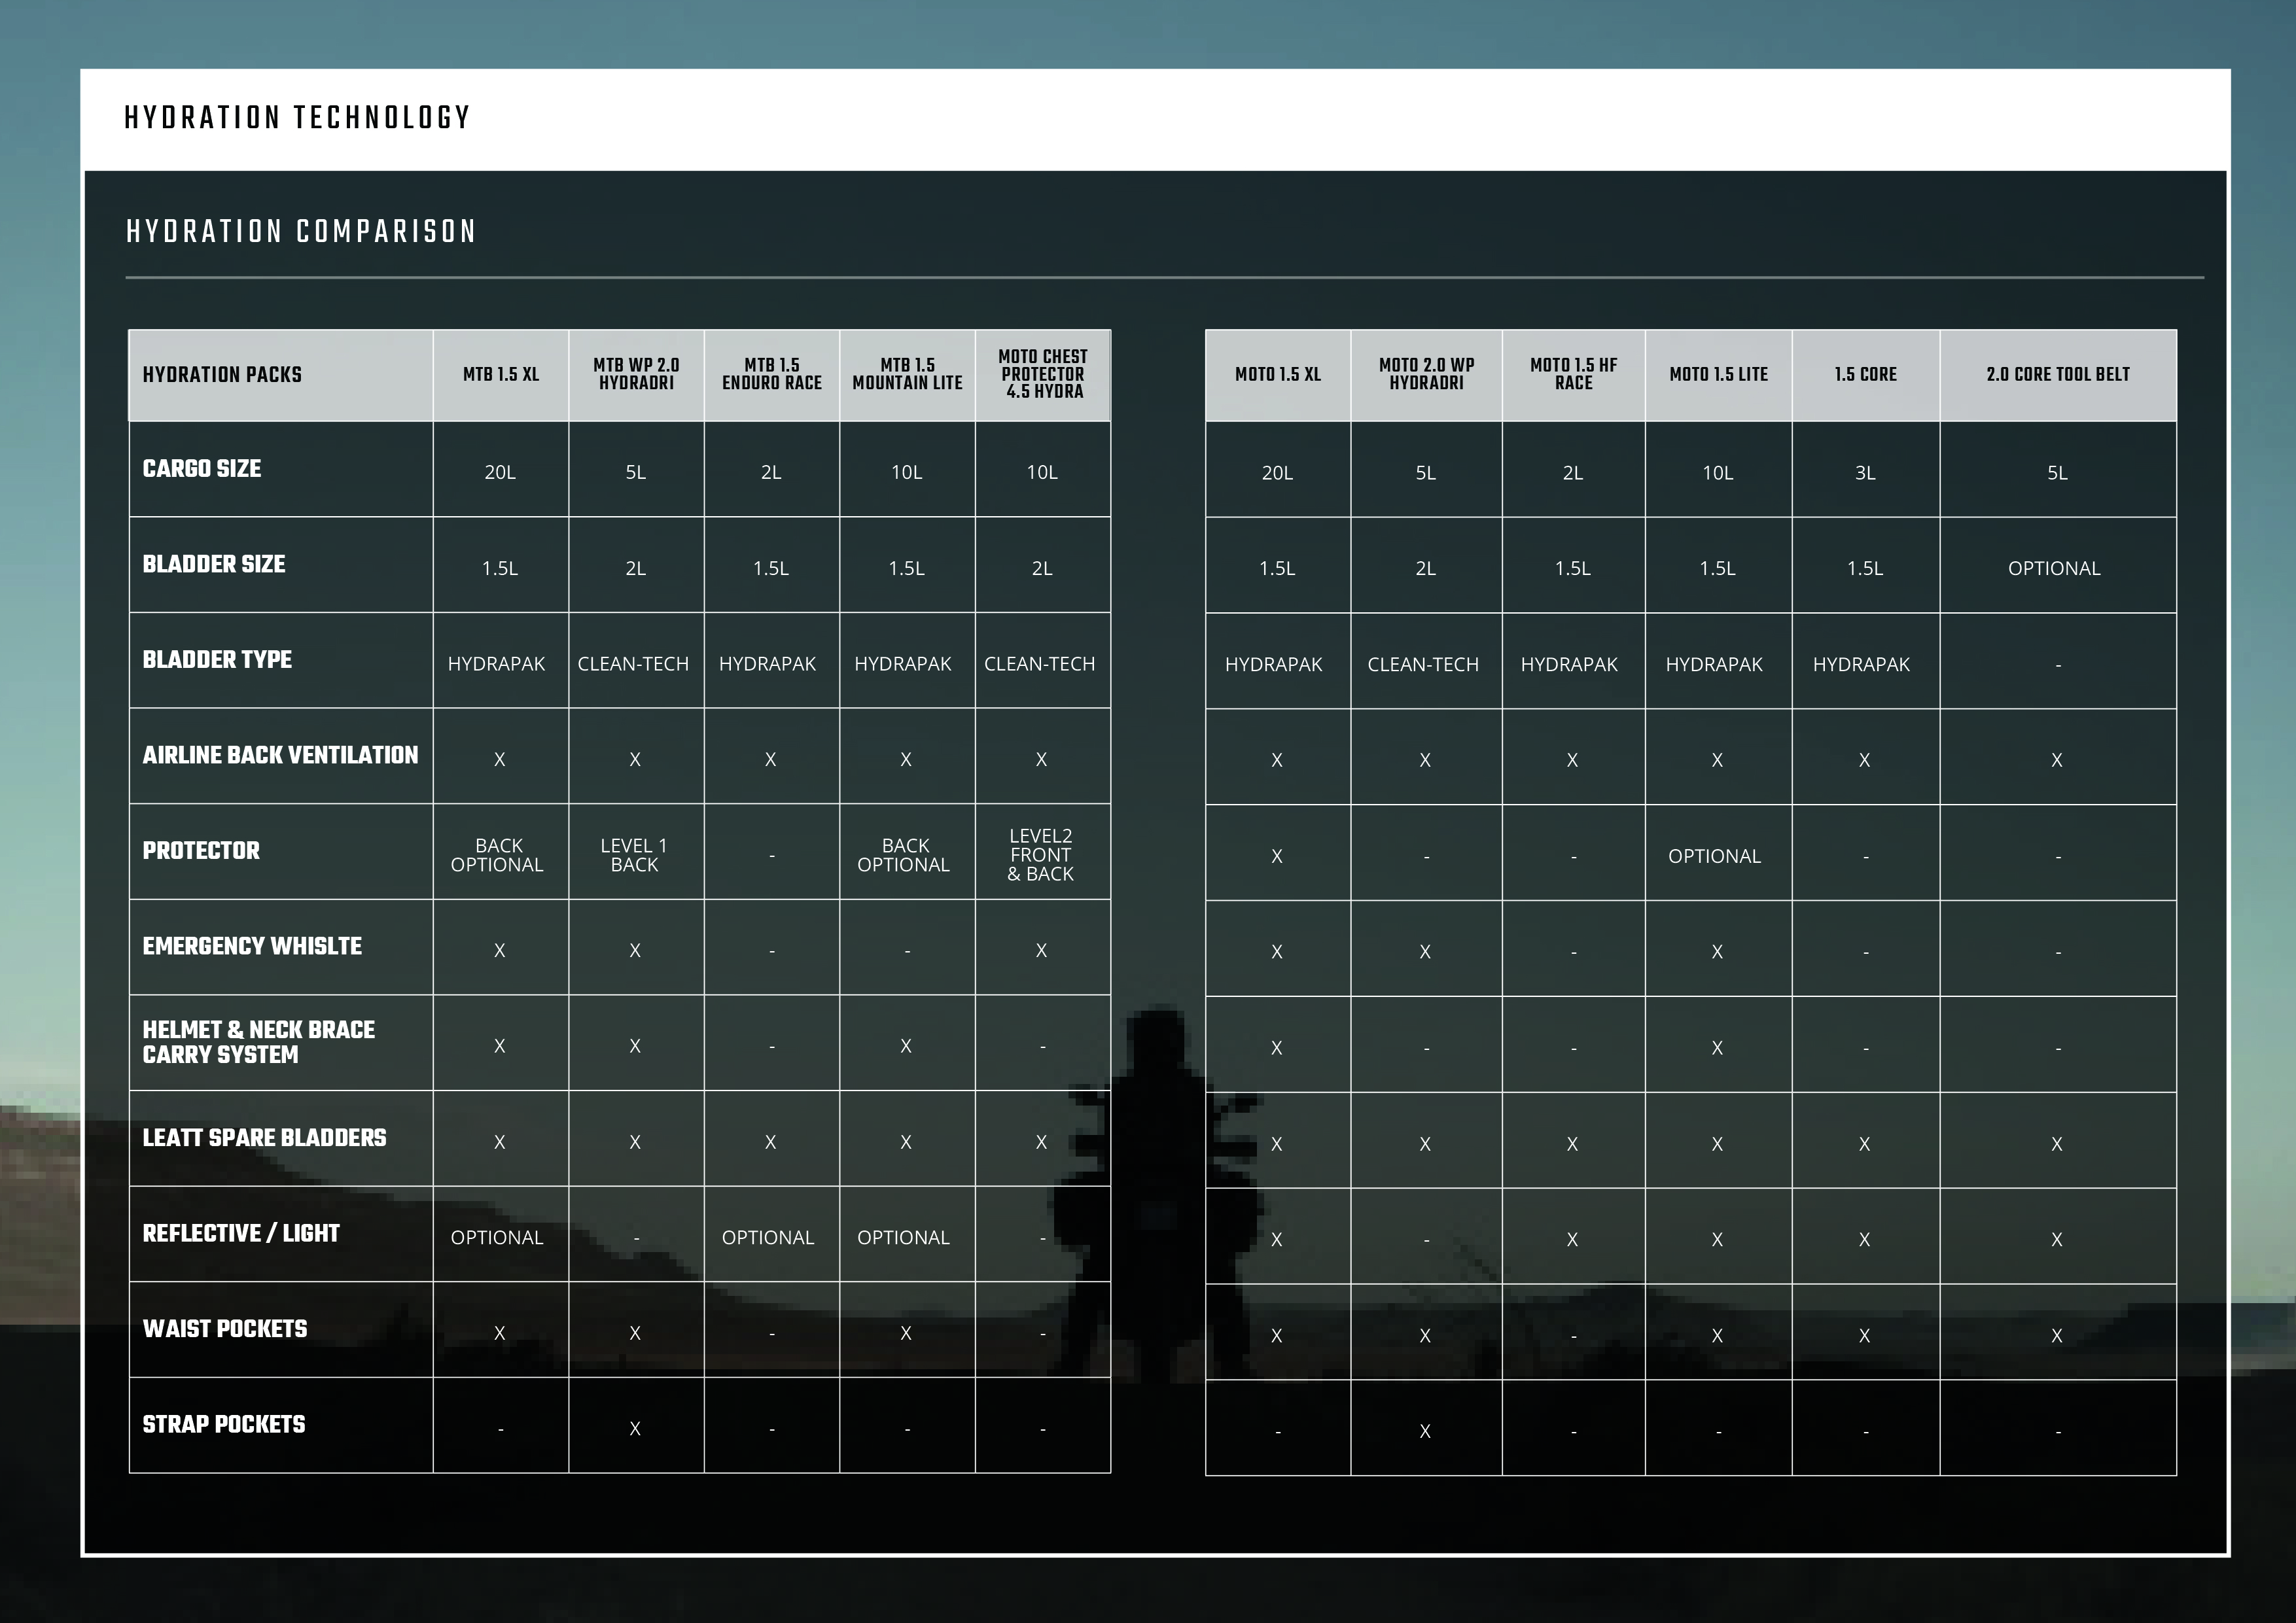Image resolution: width=2296 pixels, height=1623 pixels.
Task: Select the Airline Back Ventilation row label
Action: [280, 755]
